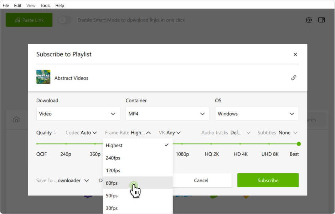Open the OS Windows dropdown
The image size is (335, 214).
click(x=257, y=114)
